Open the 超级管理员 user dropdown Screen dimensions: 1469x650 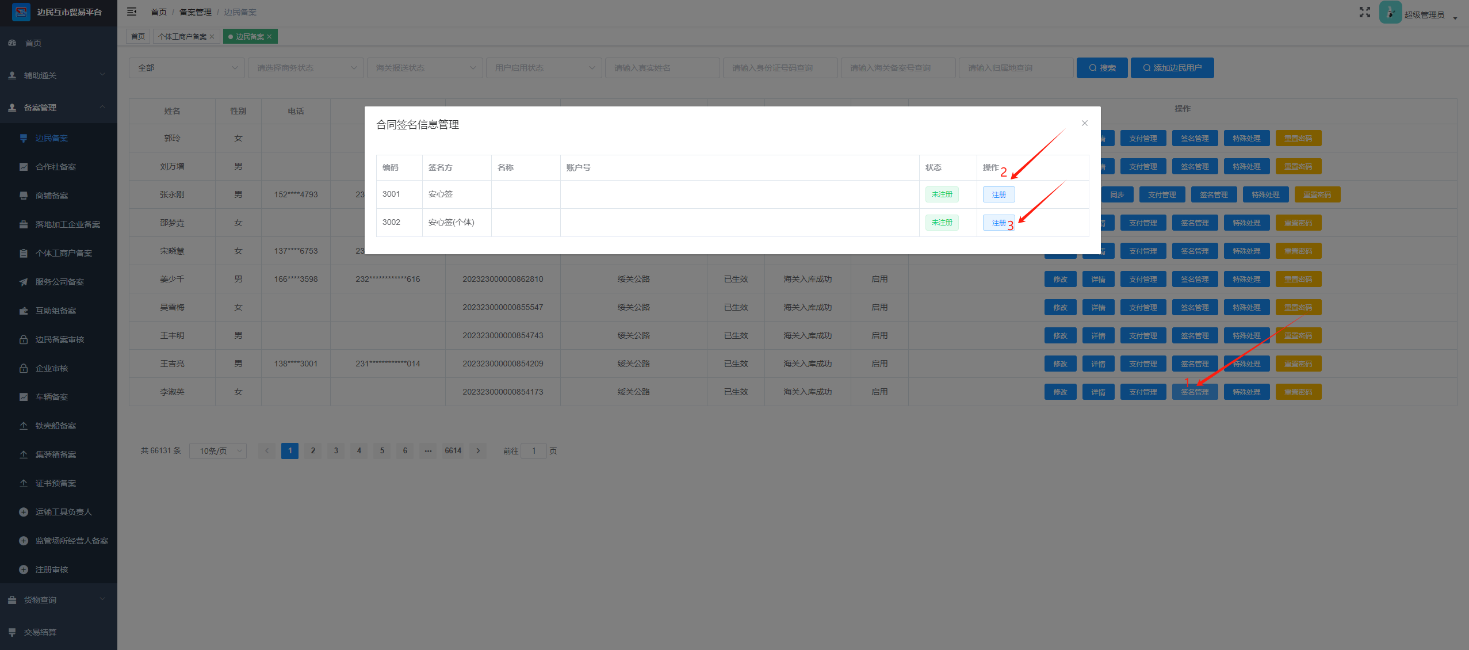1430,15
